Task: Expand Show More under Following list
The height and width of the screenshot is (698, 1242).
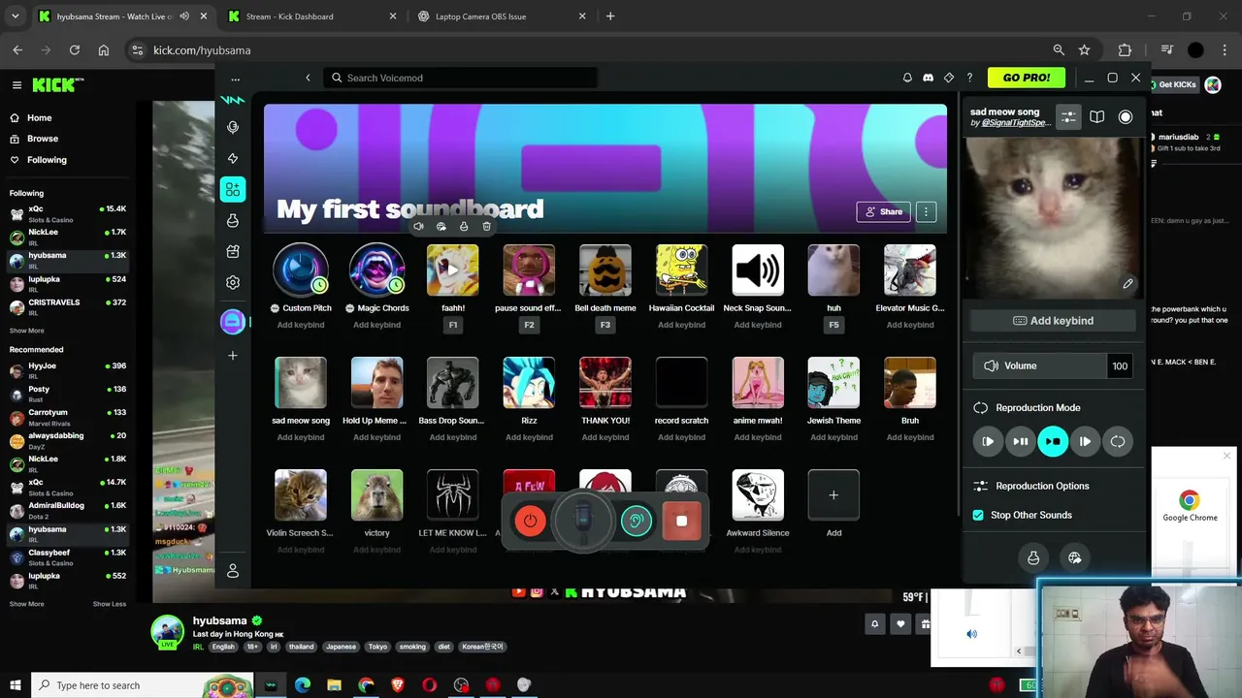Action: point(26,331)
